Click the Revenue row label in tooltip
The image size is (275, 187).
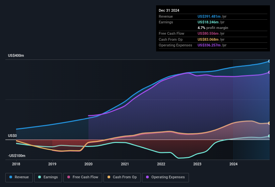[166, 16]
